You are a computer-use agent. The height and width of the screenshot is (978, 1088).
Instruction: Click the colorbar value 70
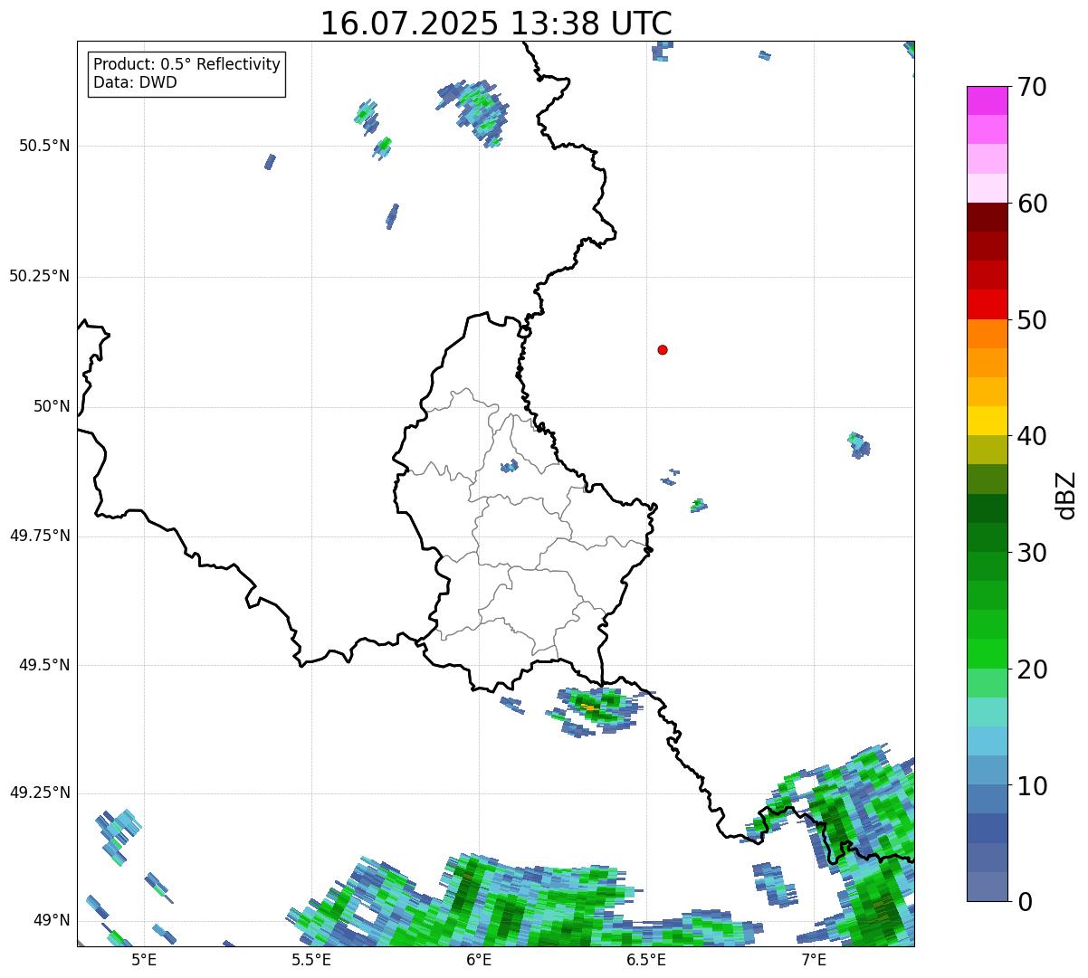[x=1032, y=87]
